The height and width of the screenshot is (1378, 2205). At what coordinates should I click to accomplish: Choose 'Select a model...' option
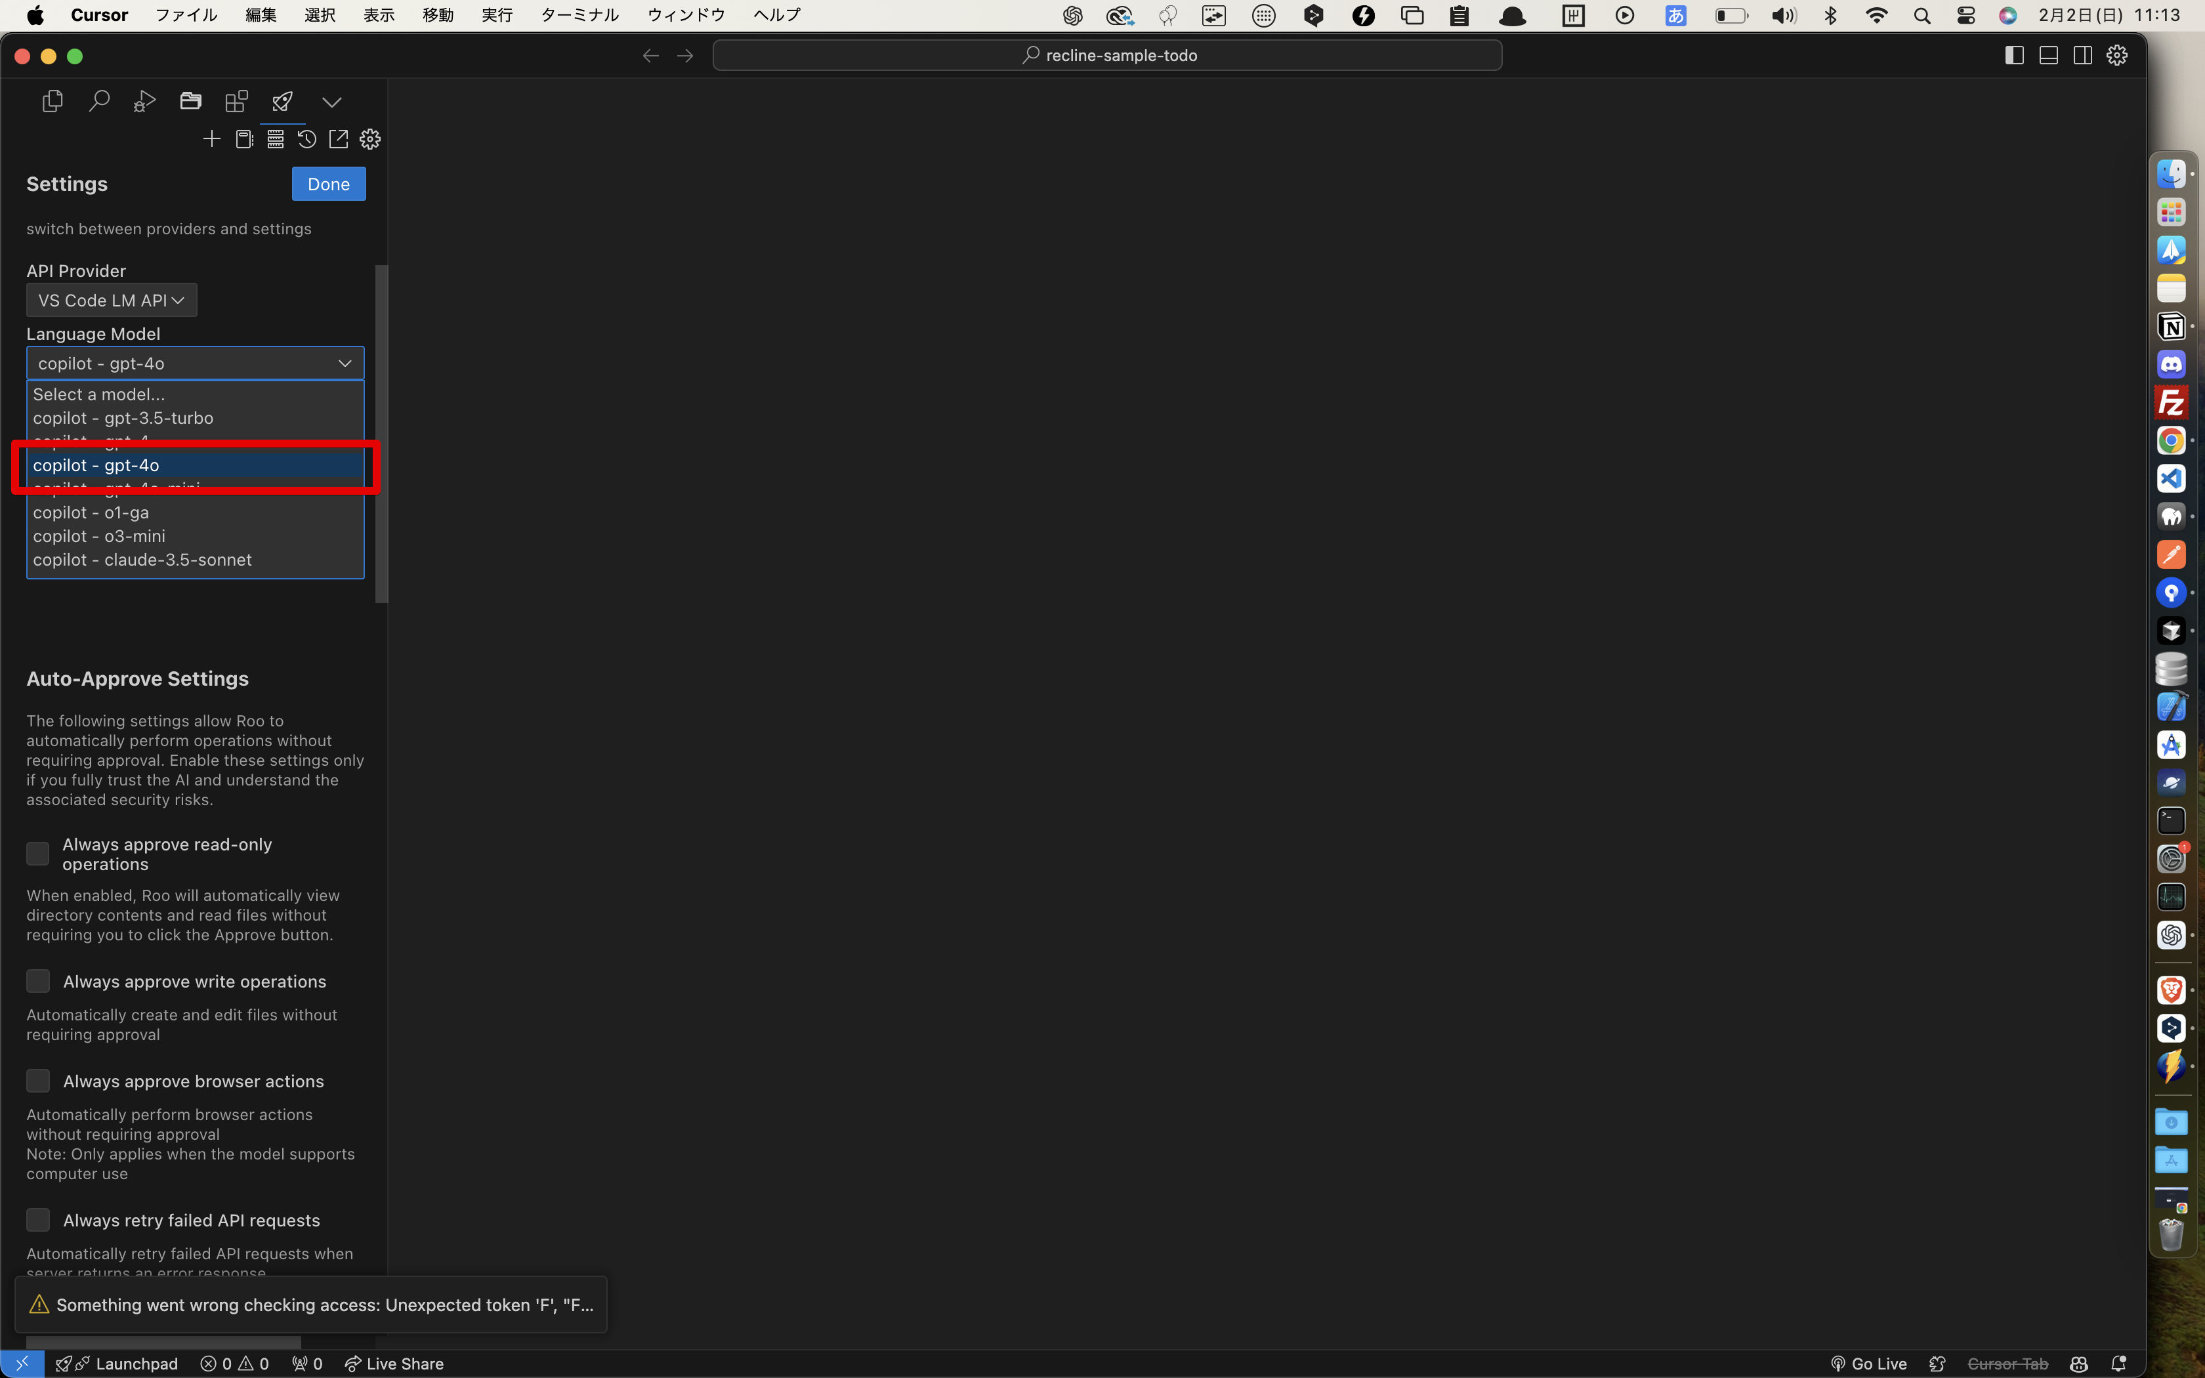coord(195,394)
